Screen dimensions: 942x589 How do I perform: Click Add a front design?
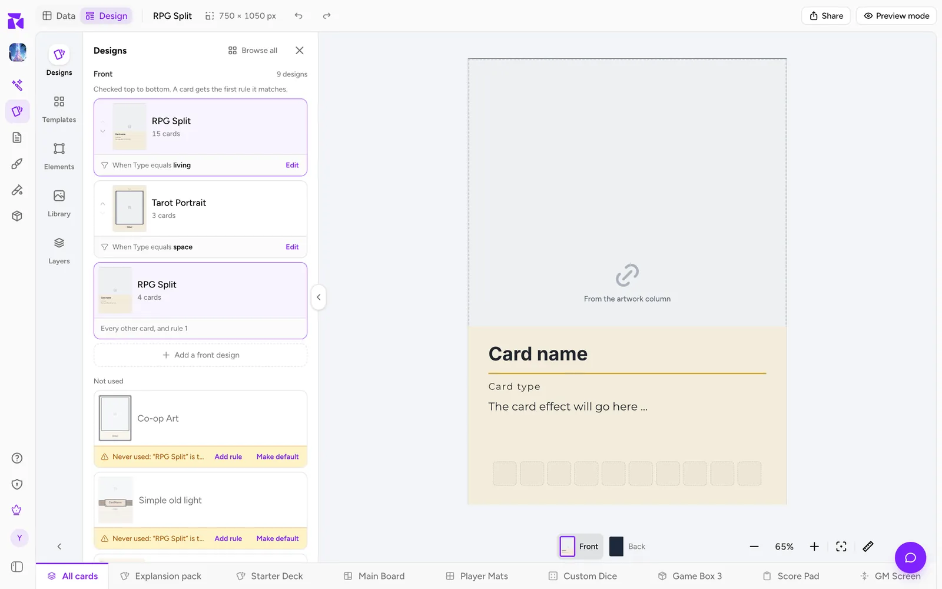[201, 355]
